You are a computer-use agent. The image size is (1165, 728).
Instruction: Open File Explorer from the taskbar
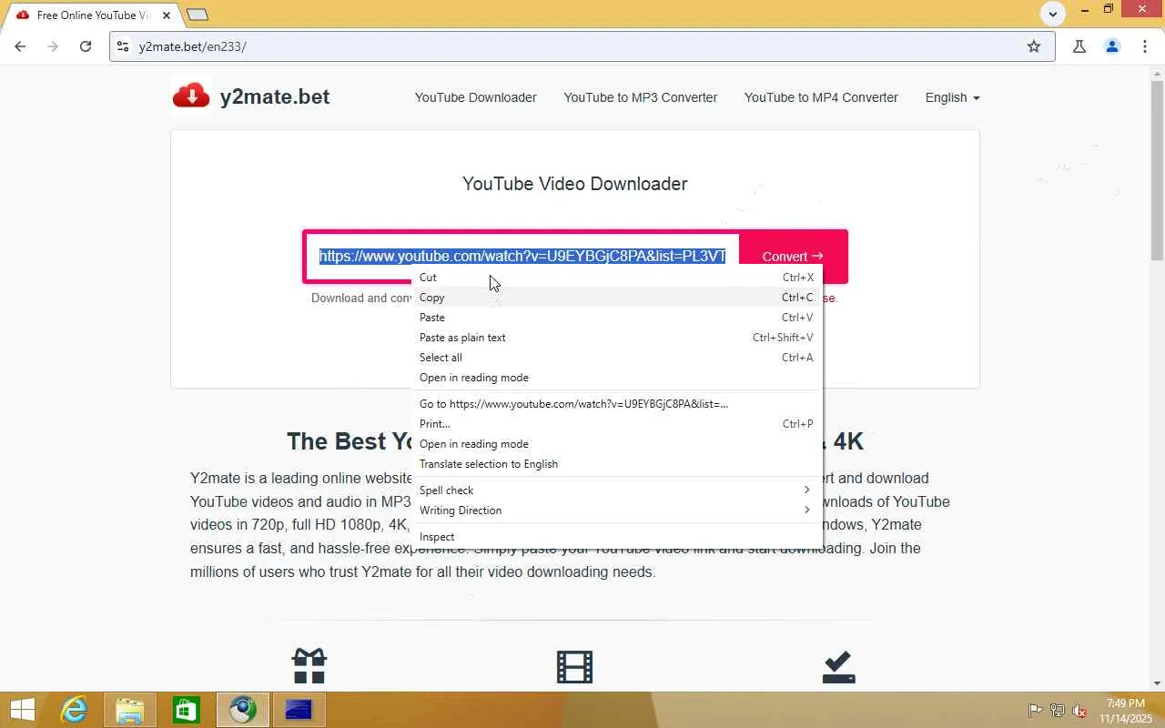point(129,710)
